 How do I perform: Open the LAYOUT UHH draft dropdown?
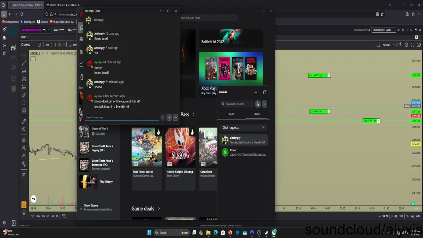click(x=384, y=30)
